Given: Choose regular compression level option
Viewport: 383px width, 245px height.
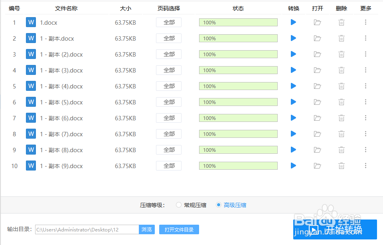Looking at the screenshot, I should click(179, 205).
